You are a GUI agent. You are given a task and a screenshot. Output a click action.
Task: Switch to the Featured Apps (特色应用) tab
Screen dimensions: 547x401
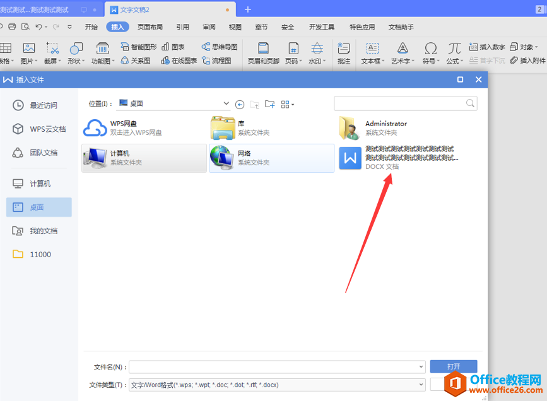362,27
